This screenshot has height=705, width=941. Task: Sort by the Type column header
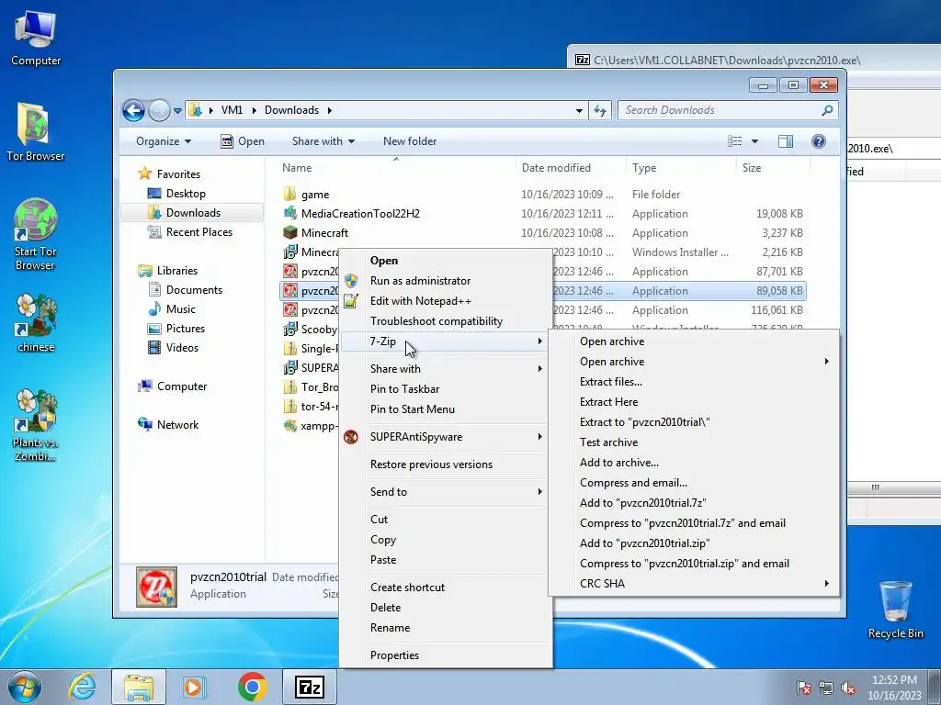(x=681, y=168)
